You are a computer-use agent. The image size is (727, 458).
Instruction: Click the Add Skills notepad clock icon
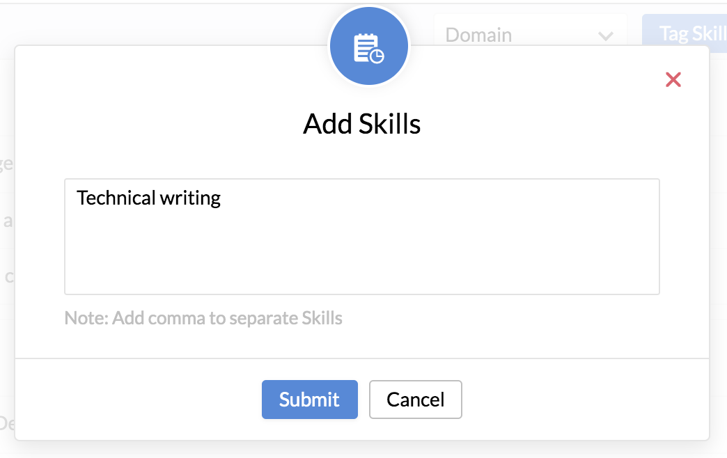368,48
